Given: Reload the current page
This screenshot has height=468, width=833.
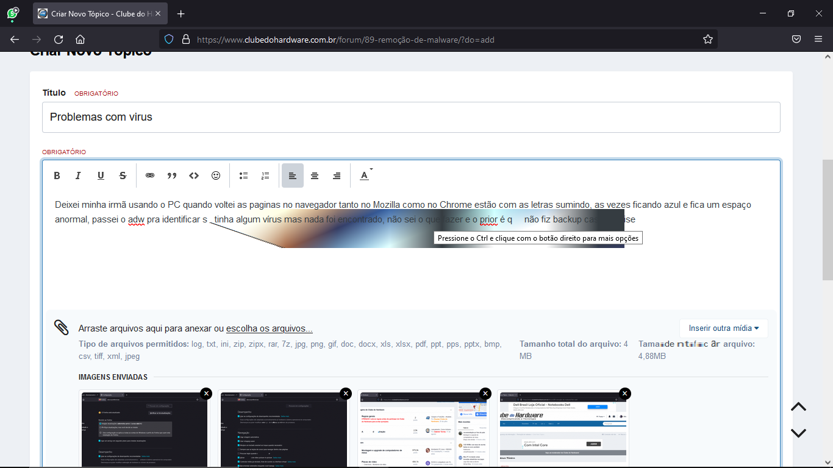Looking at the screenshot, I should coord(59,39).
